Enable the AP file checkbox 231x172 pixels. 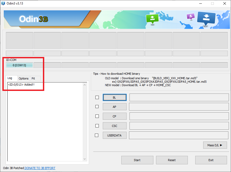(x=97, y=107)
